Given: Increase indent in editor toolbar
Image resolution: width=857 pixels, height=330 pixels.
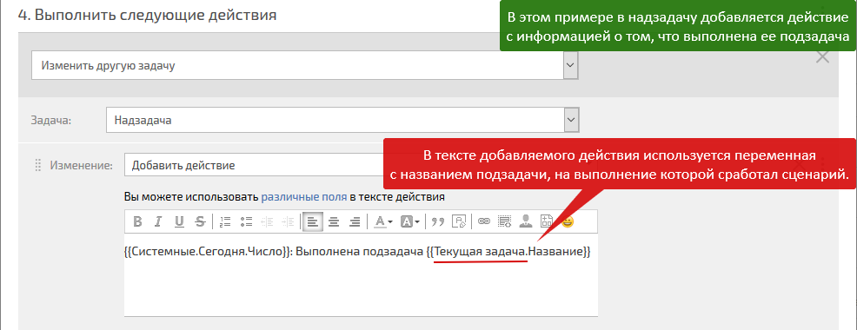Looking at the screenshot, I should point(288,221).
